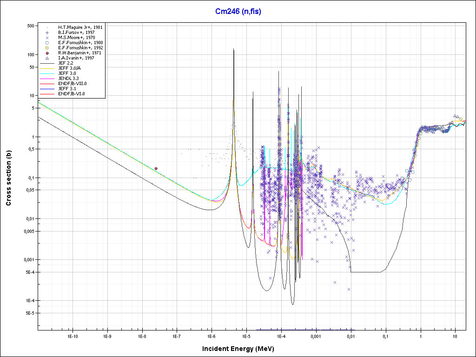The width and height of the screenshot is (476, 357).
Task: Click the dot marker for H.T.Maguire Jr+, 1981
Action: point(47,27)
